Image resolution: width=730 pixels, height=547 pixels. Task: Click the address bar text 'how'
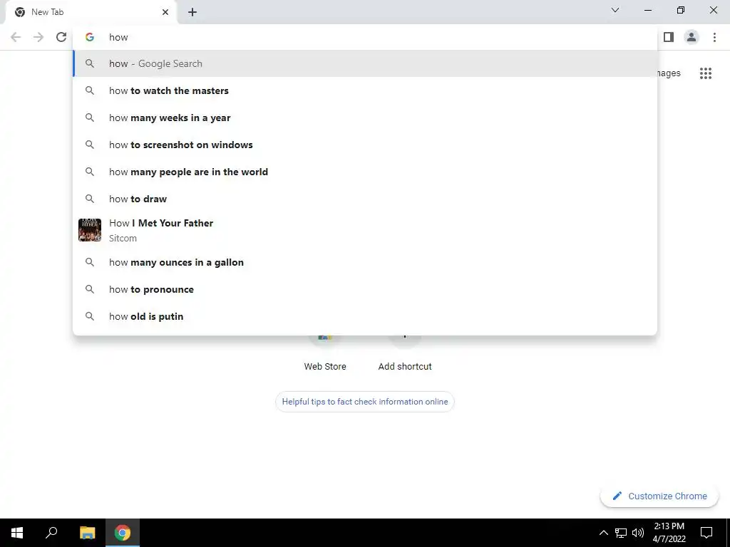[x=118, y=37]
